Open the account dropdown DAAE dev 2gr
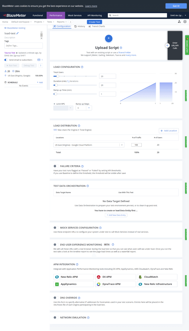189x331 pixels. 178,16
